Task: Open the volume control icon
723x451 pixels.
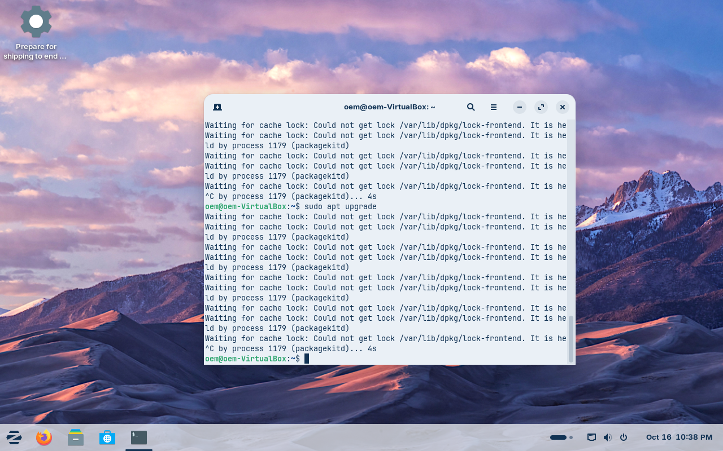Action: 608,437
